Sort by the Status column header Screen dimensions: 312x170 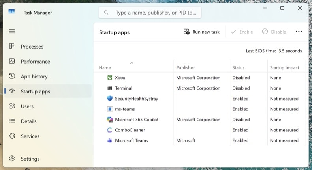[x=239, y=67]
